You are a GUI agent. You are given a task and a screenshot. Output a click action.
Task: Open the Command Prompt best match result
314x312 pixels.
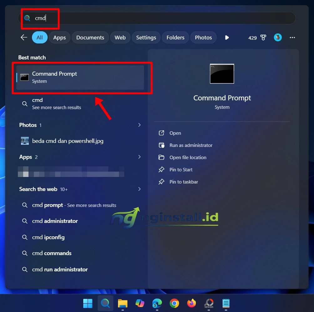click(80, 78)
